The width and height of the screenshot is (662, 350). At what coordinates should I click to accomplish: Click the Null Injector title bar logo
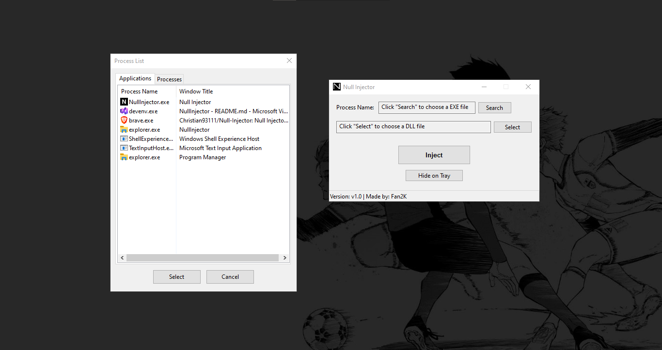337,87
